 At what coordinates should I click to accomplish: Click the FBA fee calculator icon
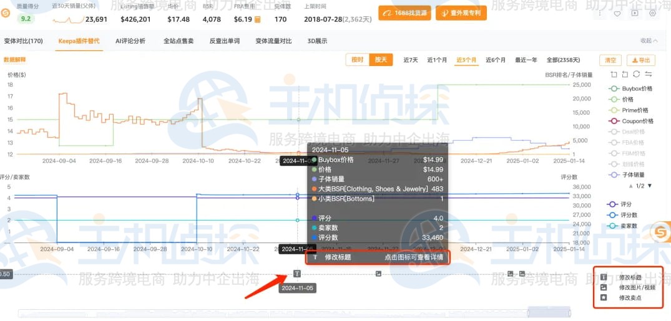[257, 19]
